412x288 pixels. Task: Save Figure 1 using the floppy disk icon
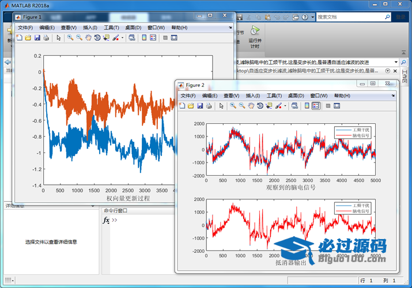pos(37,38)
